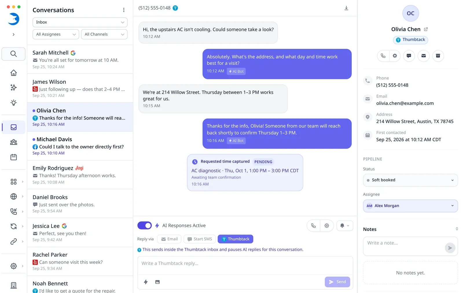Viewport: 463px width, 293px height.
Task: Toggle AI Responses Active switch
Action: tap(144, 226)
